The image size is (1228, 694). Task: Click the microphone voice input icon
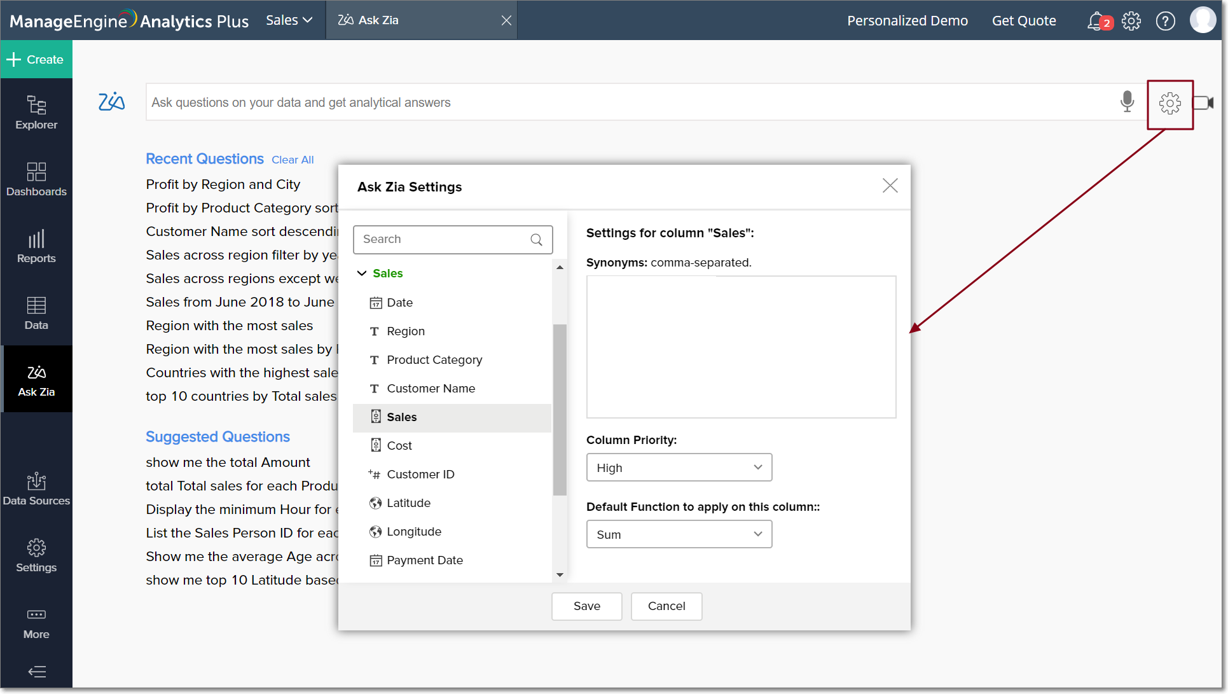click(x=1127, y=102)
